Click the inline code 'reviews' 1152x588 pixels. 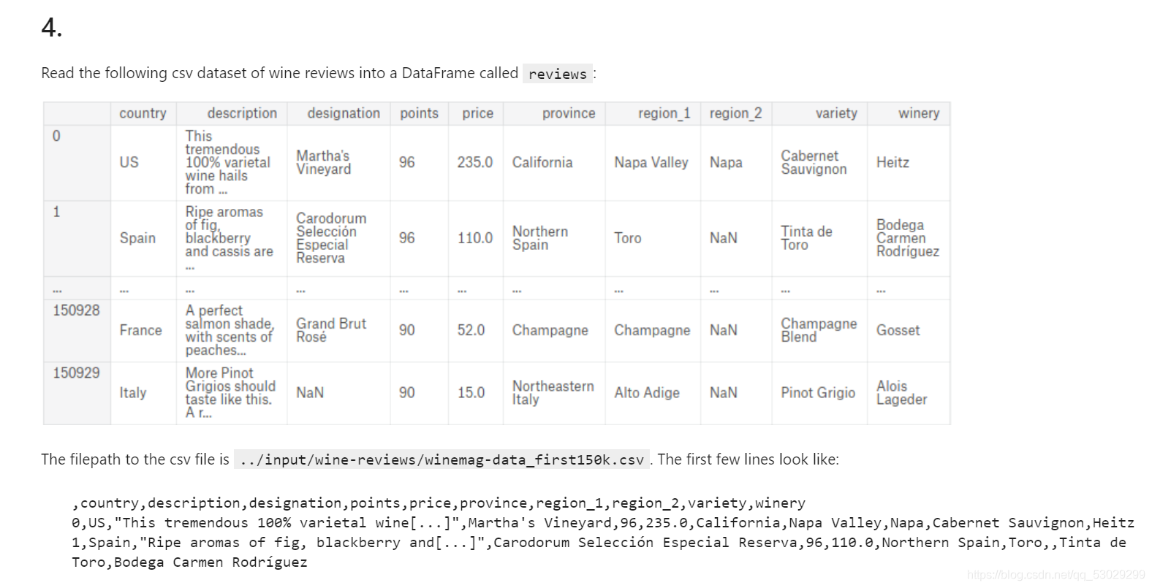tap(558, 74)
